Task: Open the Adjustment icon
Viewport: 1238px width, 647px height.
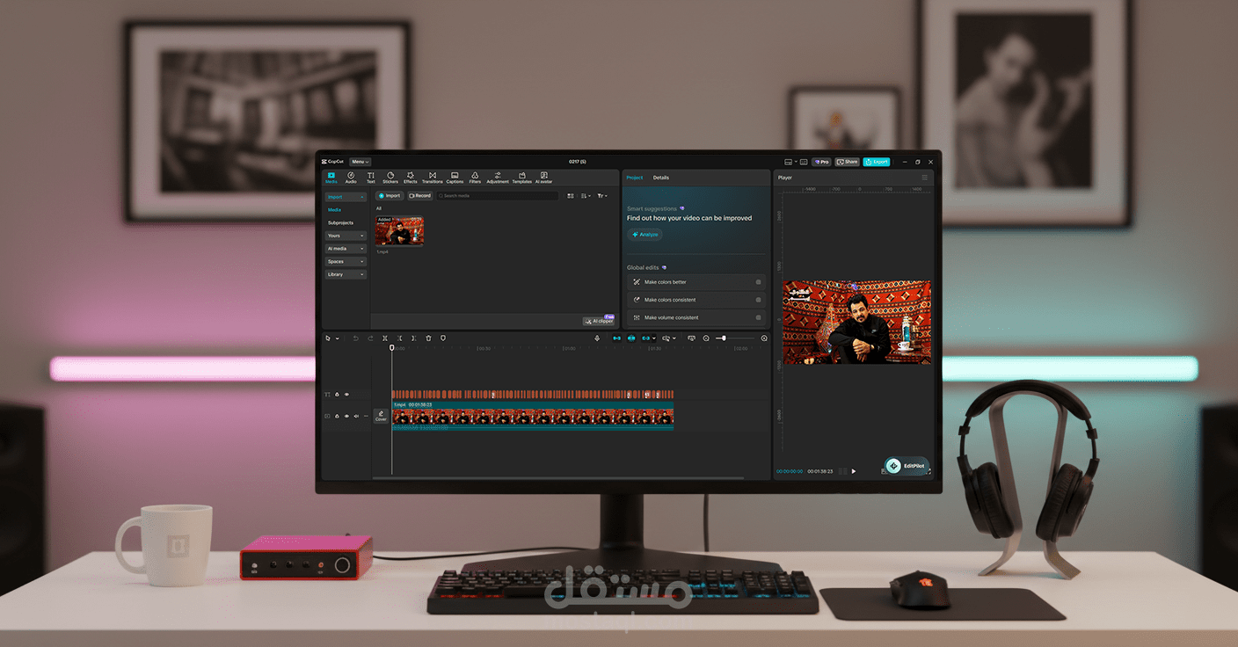Action: [x=498, y=178]
